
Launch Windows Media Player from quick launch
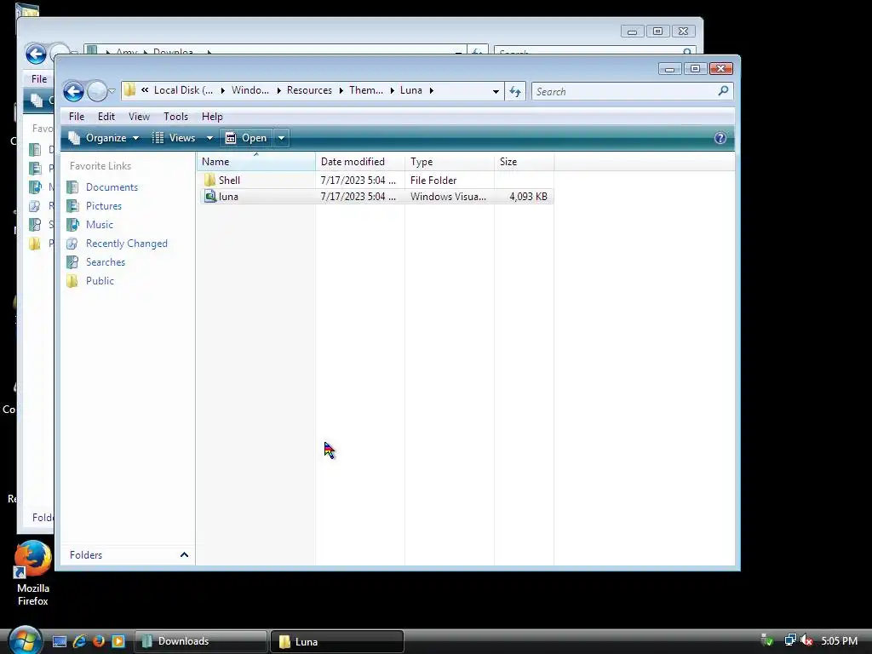tap(118, 641)
